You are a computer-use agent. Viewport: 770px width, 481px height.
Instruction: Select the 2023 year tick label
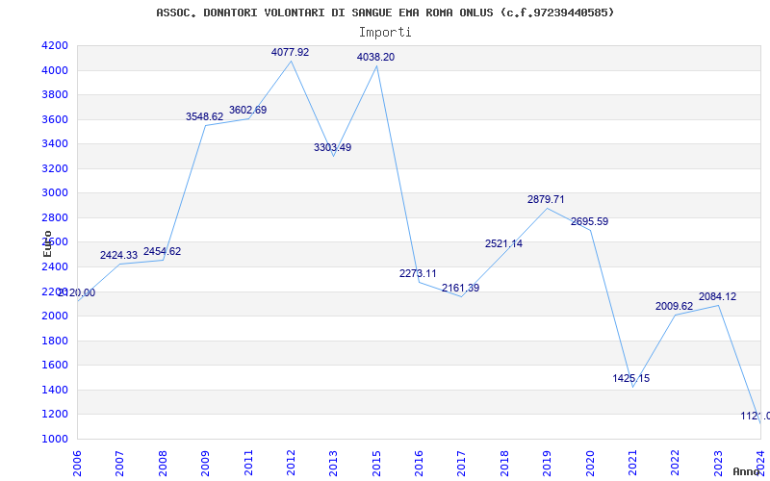point(718,463)
